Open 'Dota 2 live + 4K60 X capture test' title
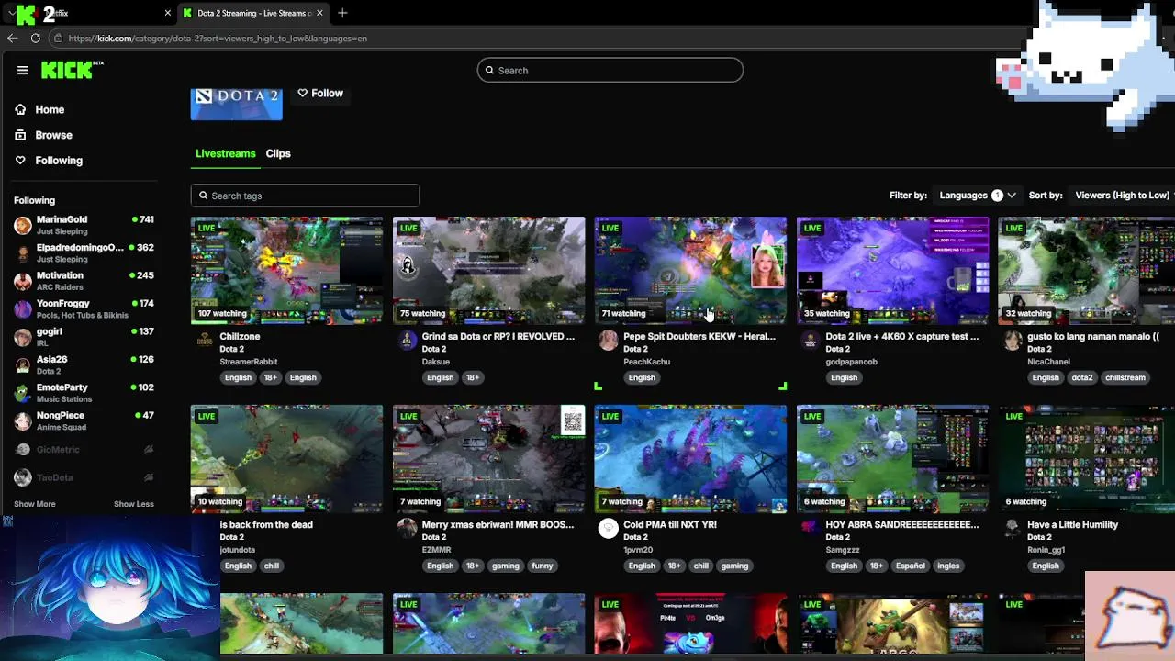 (902, 336)
